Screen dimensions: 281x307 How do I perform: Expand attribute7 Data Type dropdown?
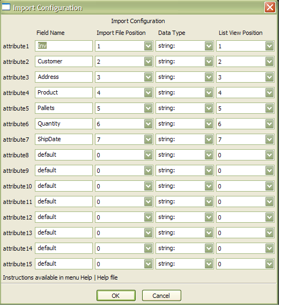click(209, 139)
